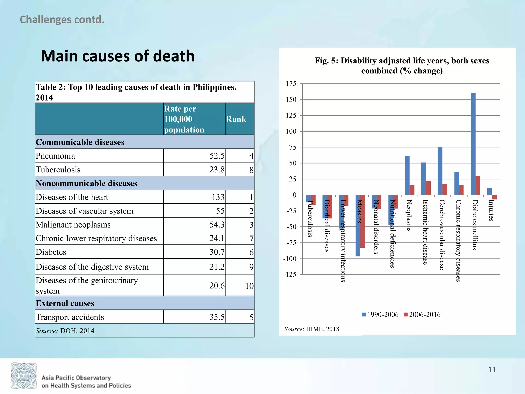The width and height of the screenshot is (525, 394).
Task: Click the Challenges contd. heading text
Action: (62, 19)
